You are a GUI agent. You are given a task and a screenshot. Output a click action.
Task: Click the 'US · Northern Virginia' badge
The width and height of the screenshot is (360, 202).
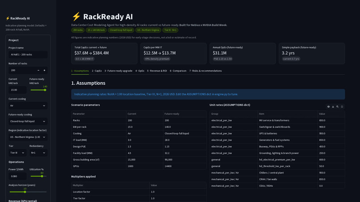click(148, 30)
